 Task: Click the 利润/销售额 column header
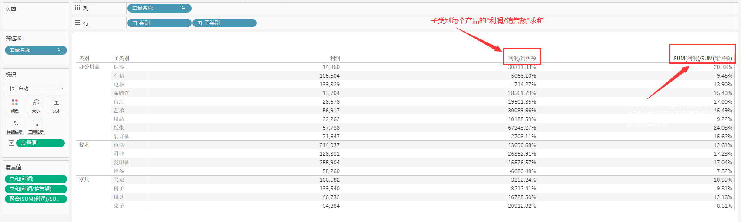pos(522,59)
